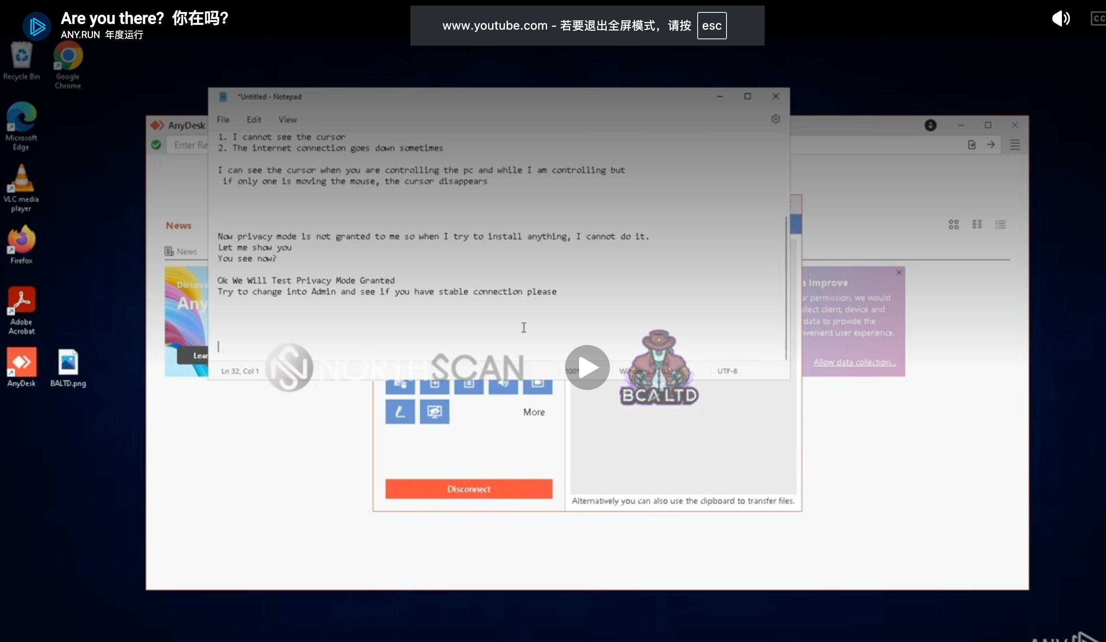Viewport: 1106px width, 642px height.
Task: Click the esc key hint in the fullscreen notice
Action: click(x=711, y=26)
